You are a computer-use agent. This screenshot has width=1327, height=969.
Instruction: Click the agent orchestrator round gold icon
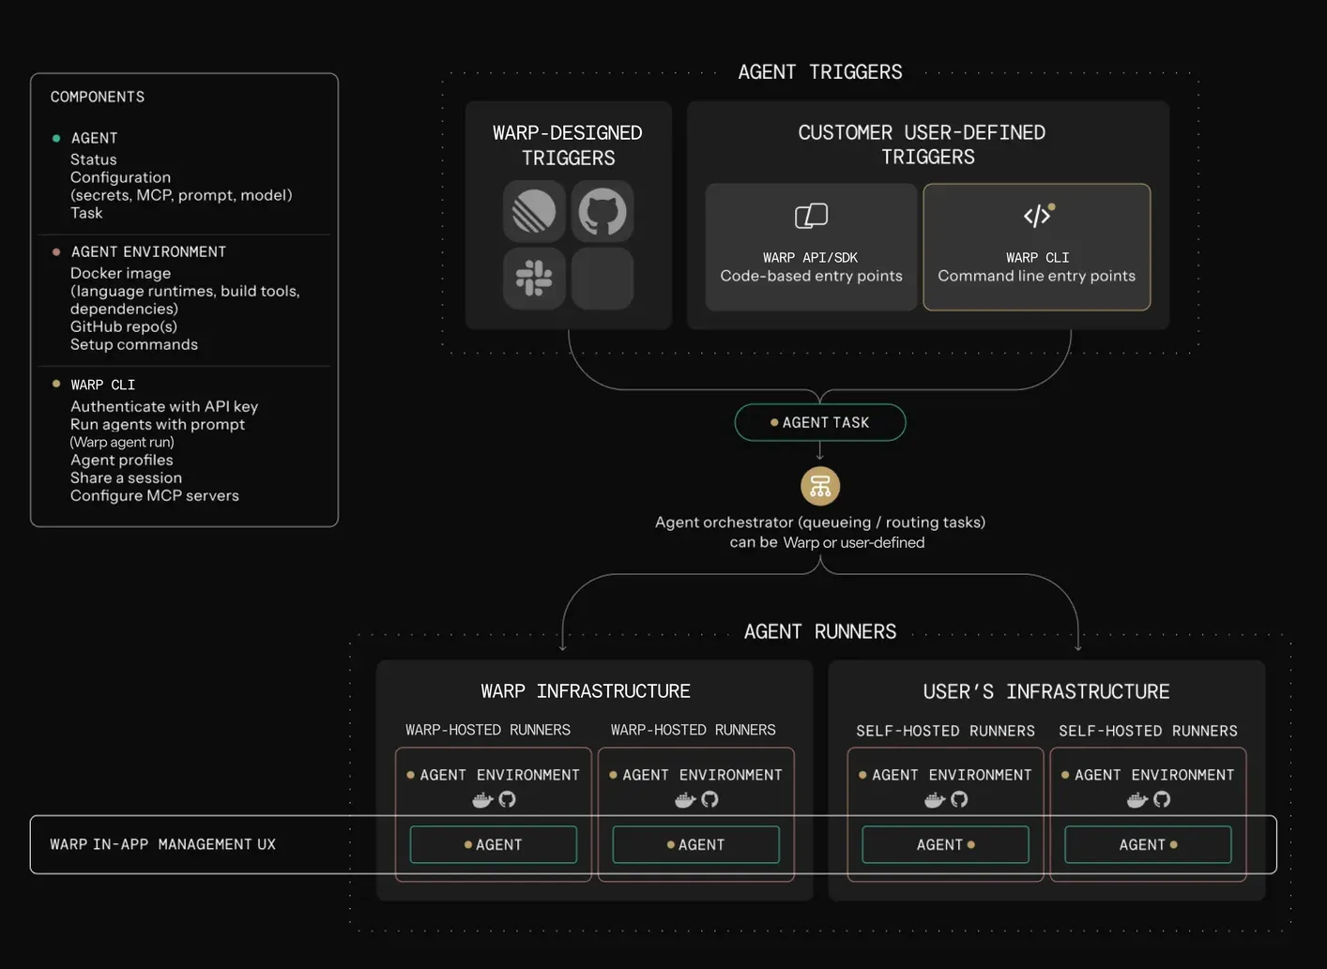coord(820,486)
